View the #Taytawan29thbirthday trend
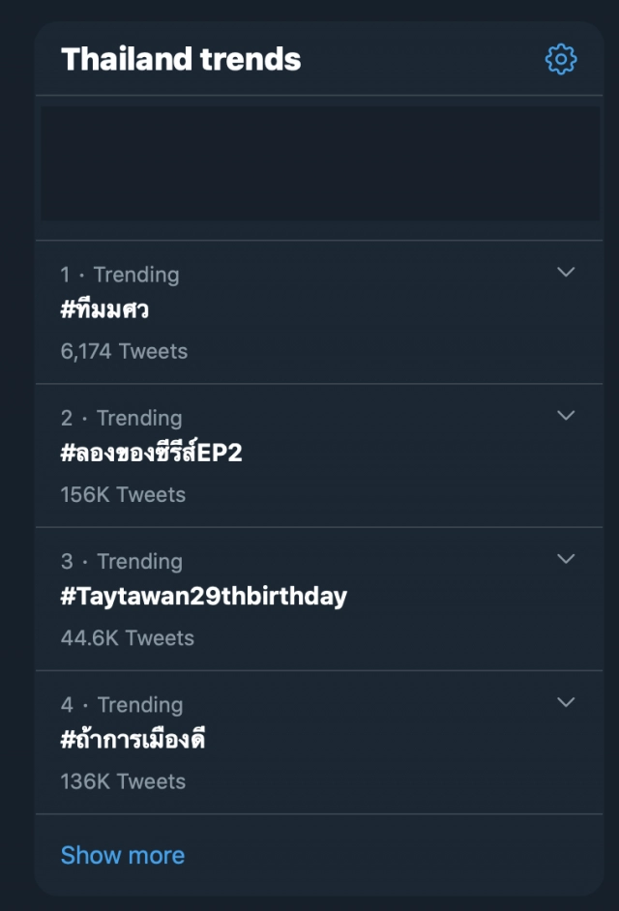 203,597
